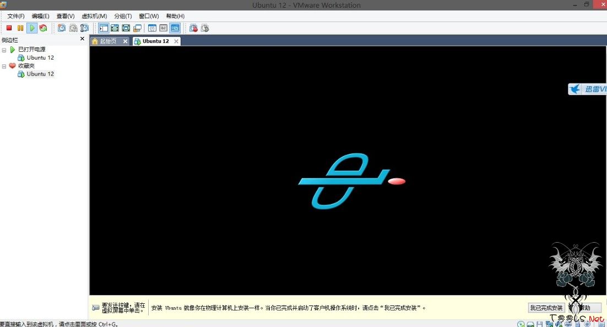Click the 我已完成安装 button
The width and height of the screenshot is (607, 327).
[546, 308]
